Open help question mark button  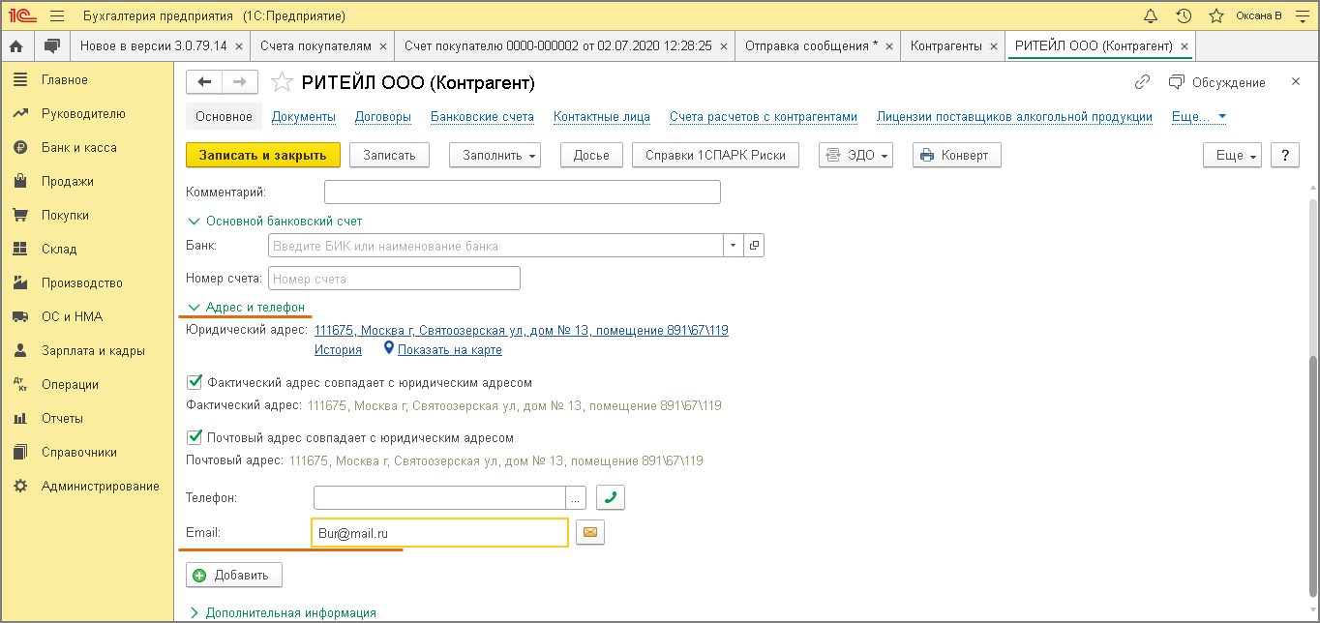click(1285, 155)
